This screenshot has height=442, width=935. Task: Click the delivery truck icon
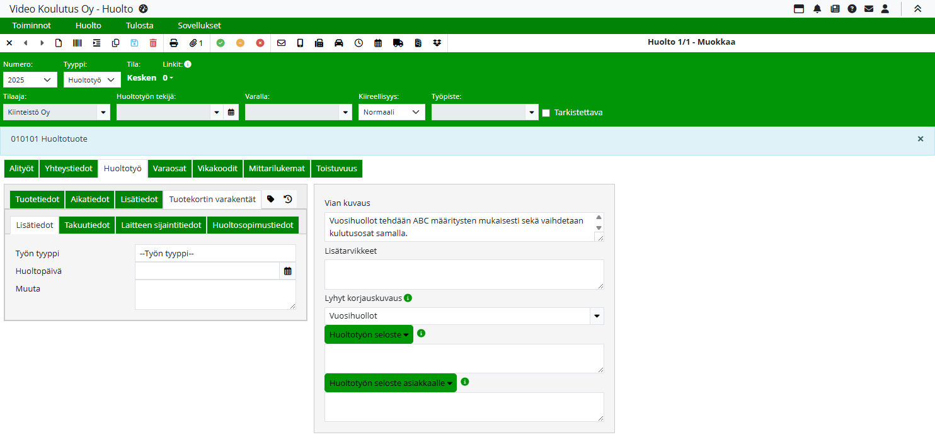coord(398,43)
